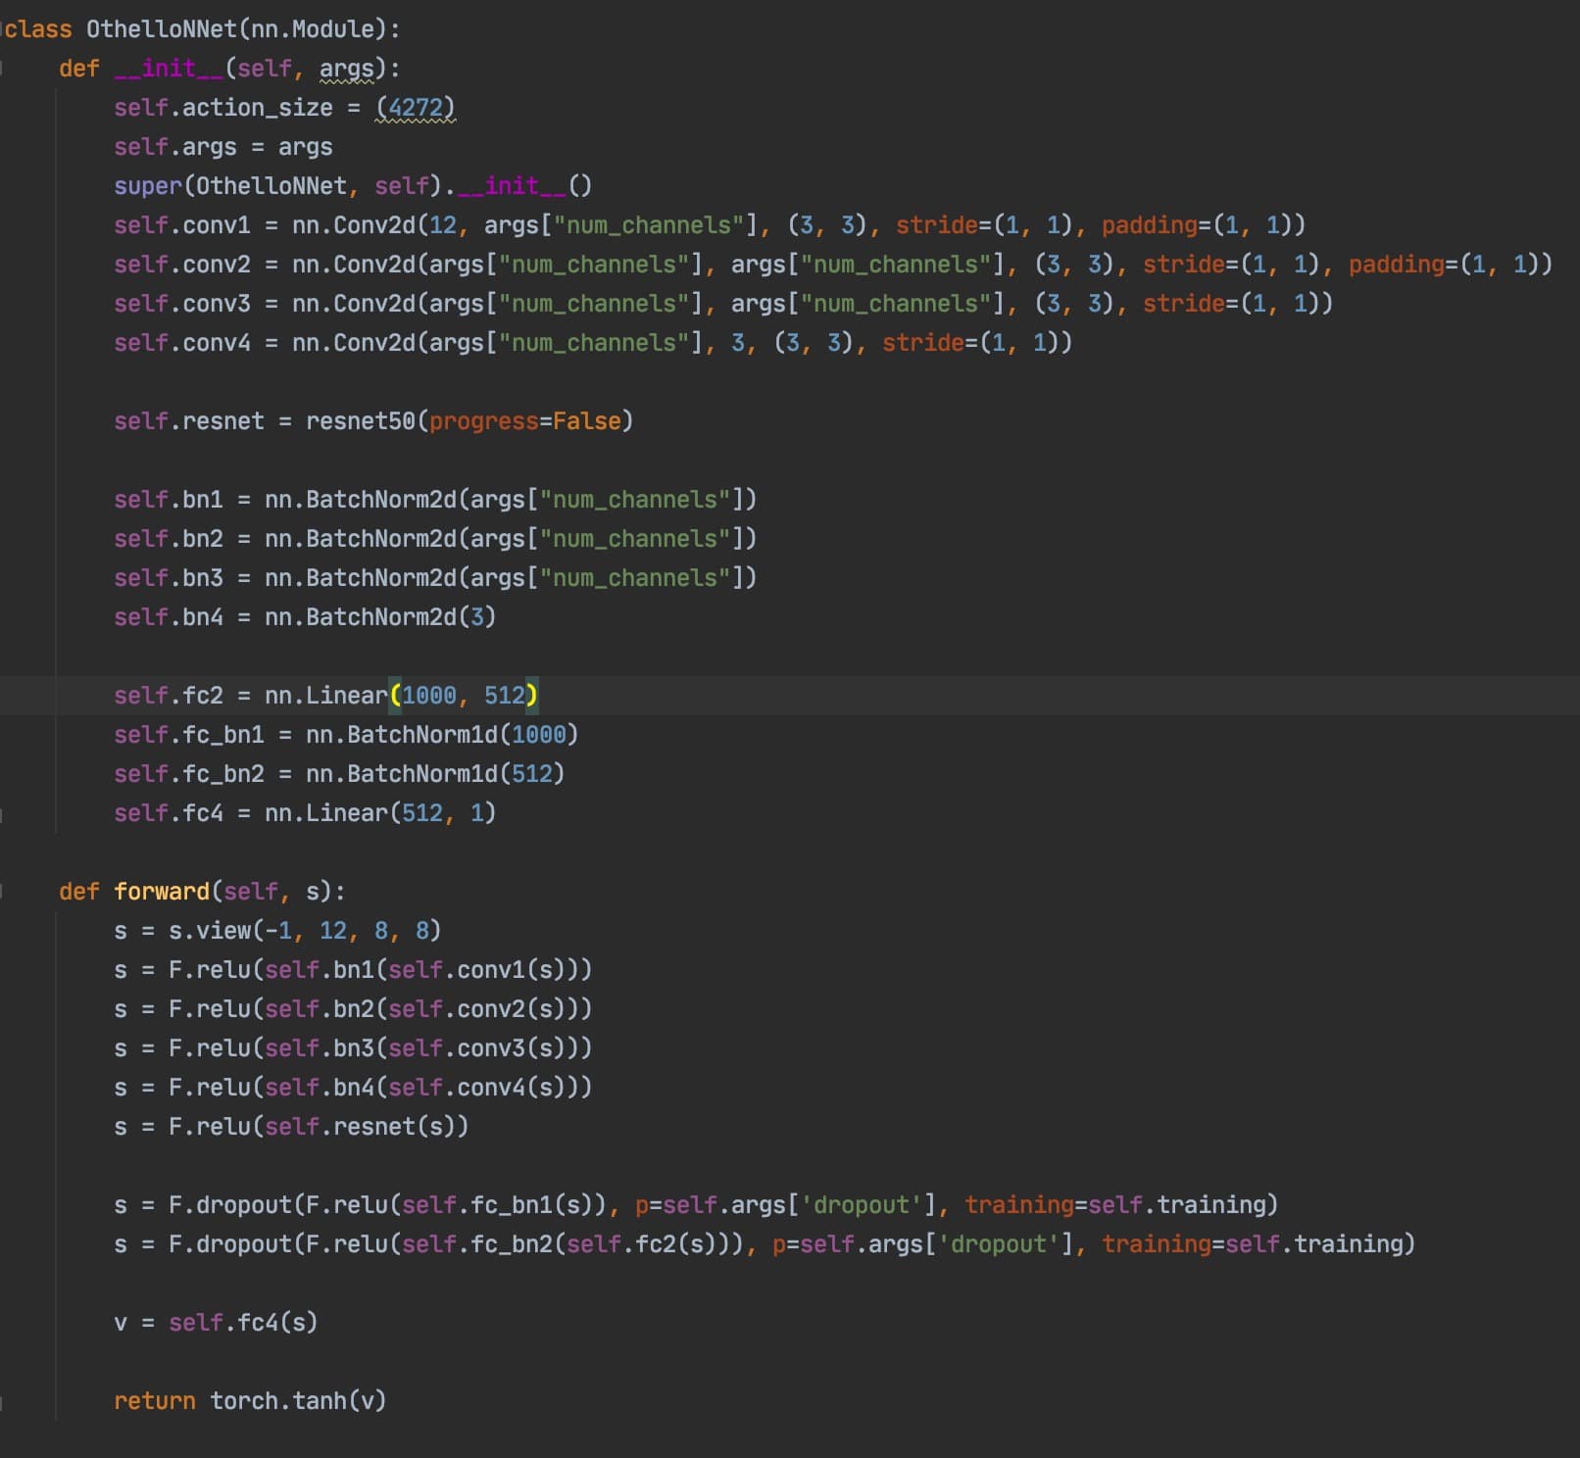Screen dimensions: 1580x1458
Task: Click the 'False' value in resnet50 call
Action: pyautogui.click(x=587, y=421)
